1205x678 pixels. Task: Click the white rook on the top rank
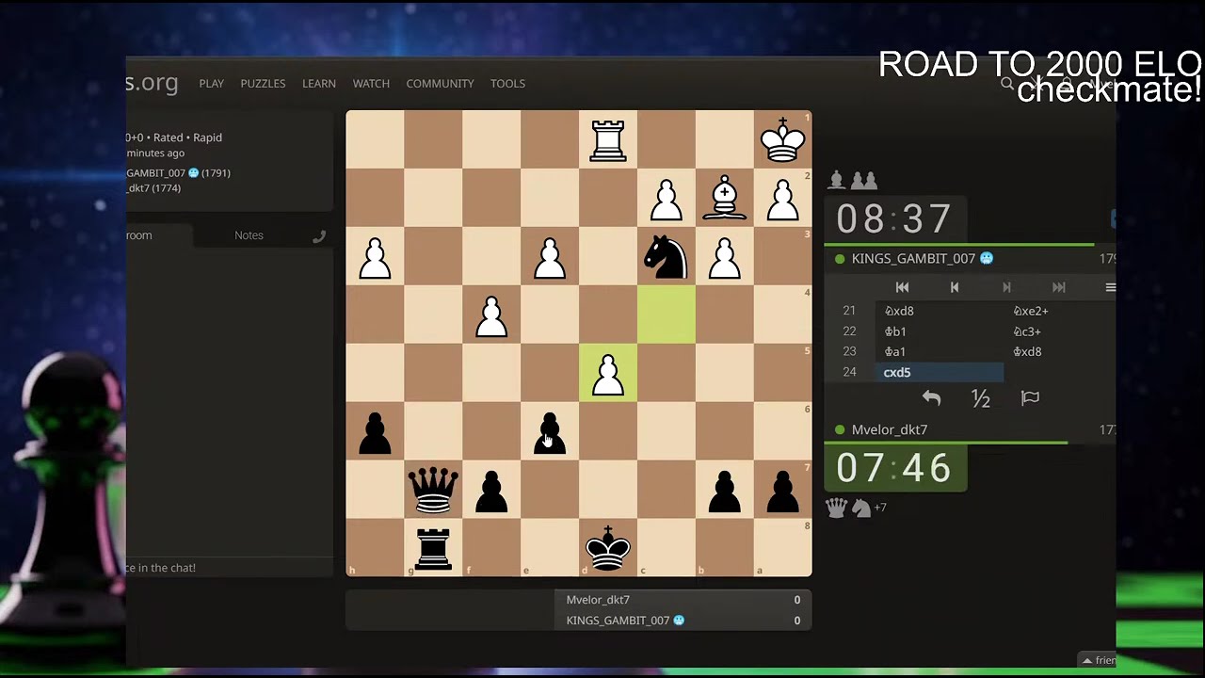(608, 139)
